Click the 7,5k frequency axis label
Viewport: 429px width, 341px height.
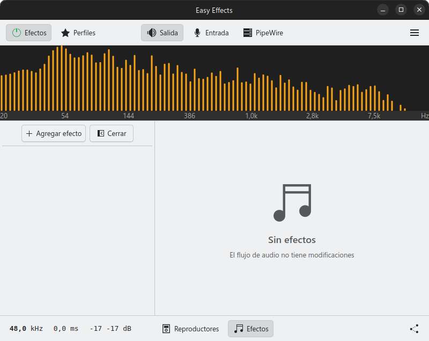point(374,116)
